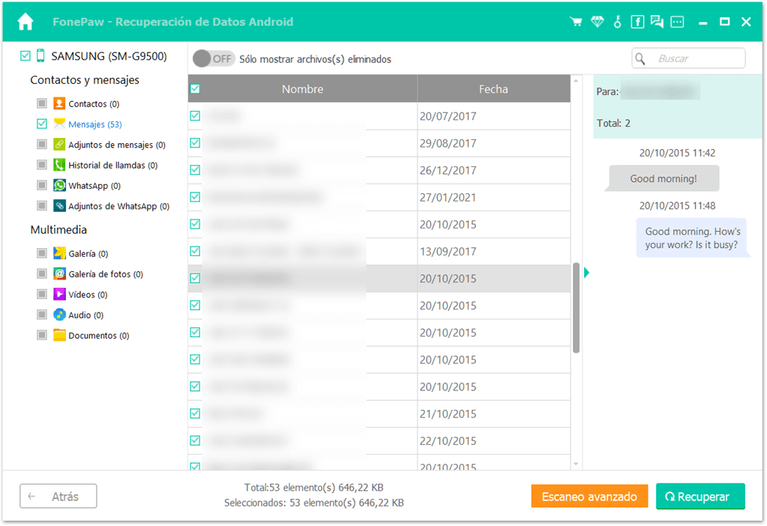The width and height of the screenshot is (767, 526).
Task: Click the Recuperar button
Action: 700,496
